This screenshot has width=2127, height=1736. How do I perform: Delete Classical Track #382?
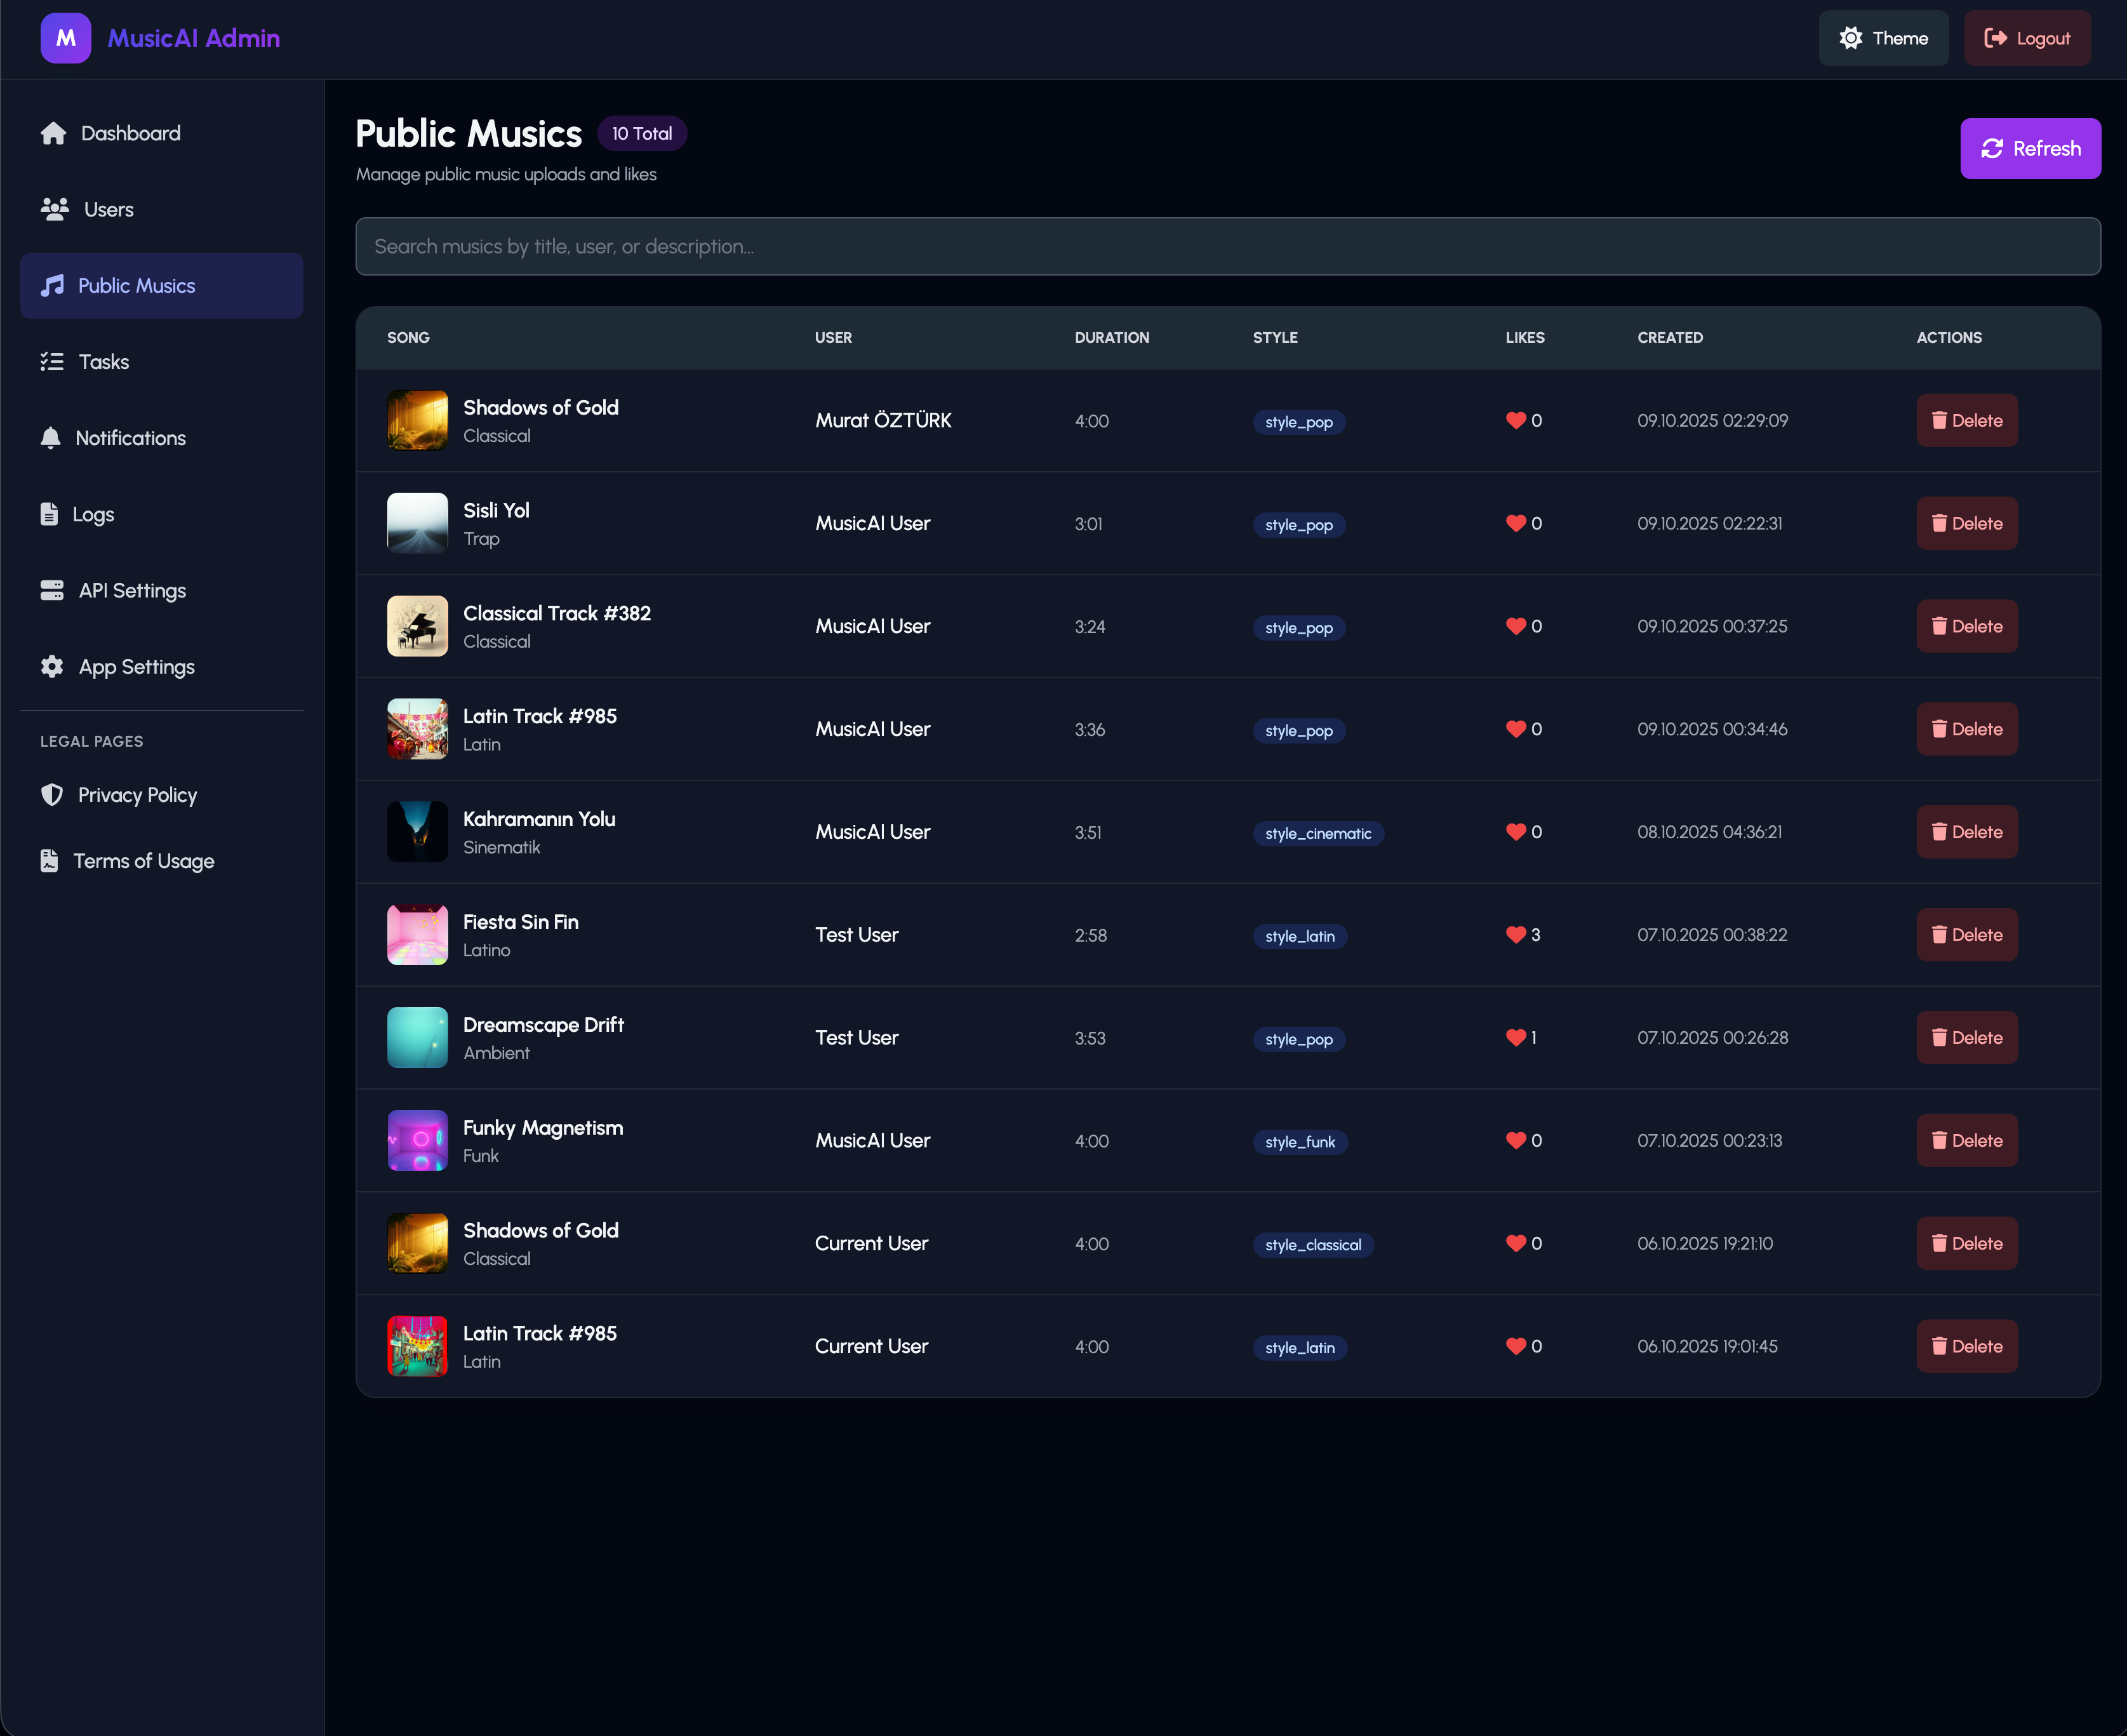(x=1966, y=627)
